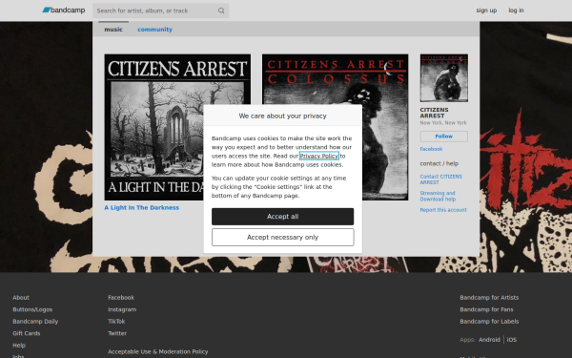Open Bandcamp for Artists link
Screen dimensions: 572x358
click(489, 297)
